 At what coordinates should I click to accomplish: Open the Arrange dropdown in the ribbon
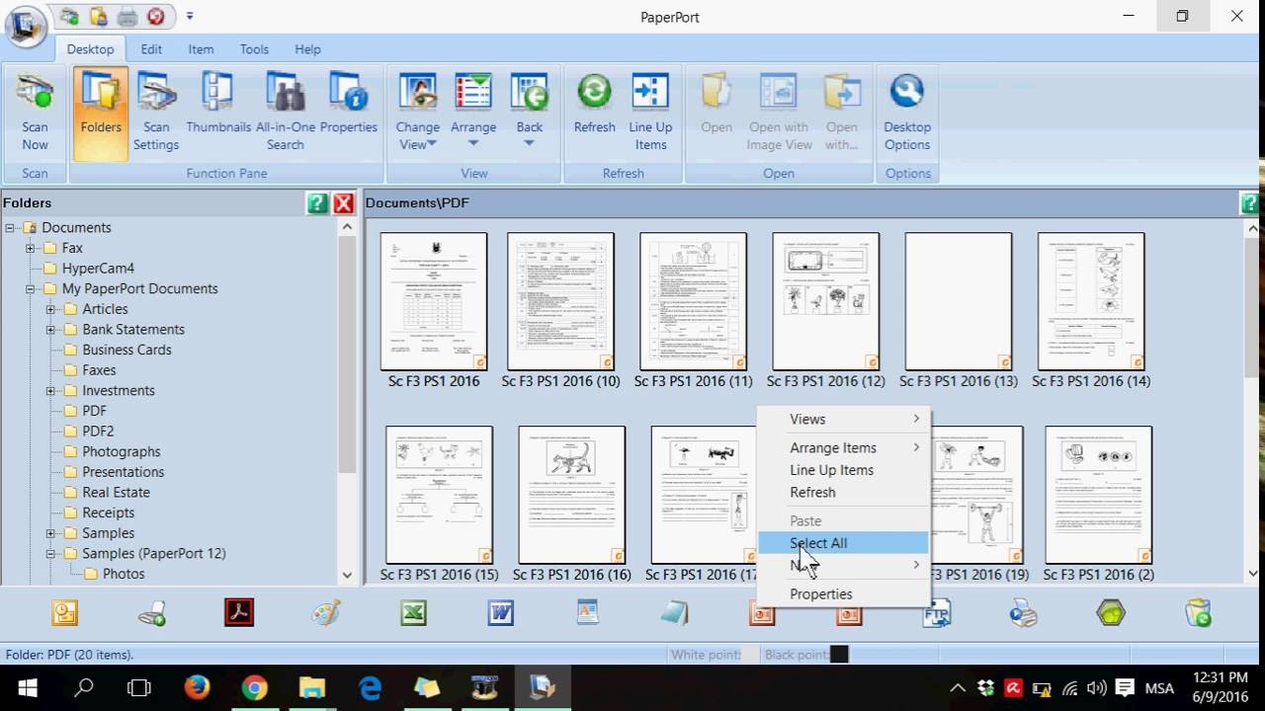click(473, 111)
